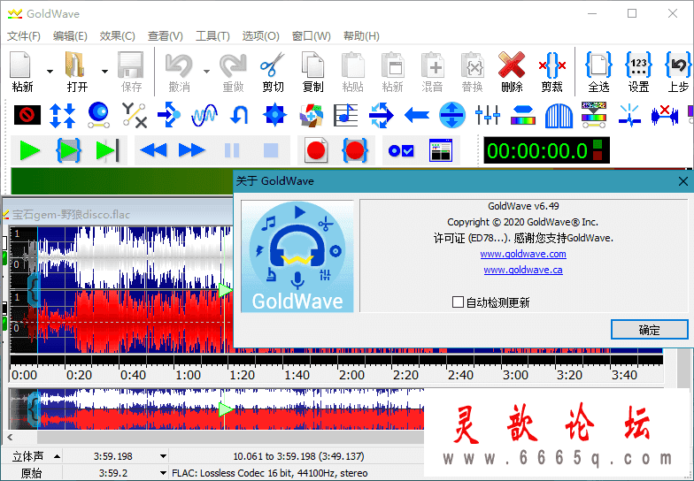This screenshot has width=694, height=481.
Task: Click the GoldWave logo image in dialog
Action: click(x=297, y=256)
